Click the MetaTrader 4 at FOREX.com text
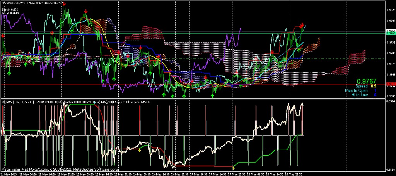The width and height of the screenshot is (396, 176). (24, 169)
